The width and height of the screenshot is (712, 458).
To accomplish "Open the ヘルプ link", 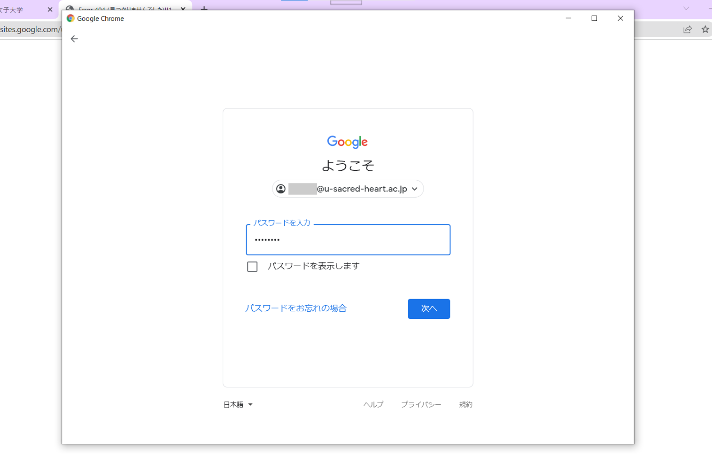I will point(373,404).
